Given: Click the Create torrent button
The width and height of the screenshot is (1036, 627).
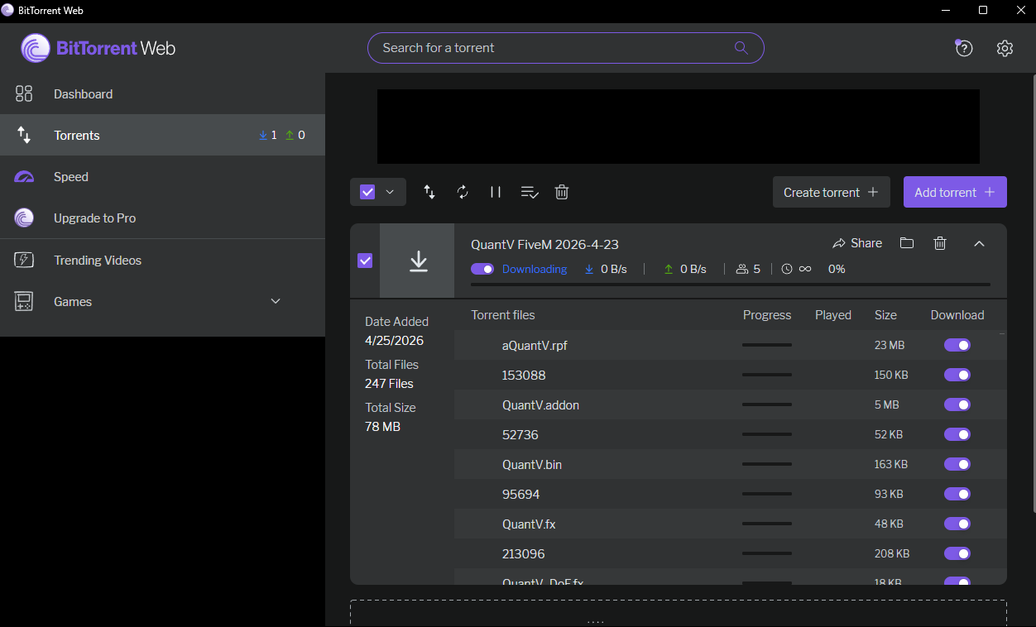Looking at the screenshot, I should tap(832, 192).
